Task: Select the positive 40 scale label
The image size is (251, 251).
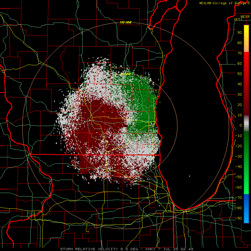Action: [240, 84]
